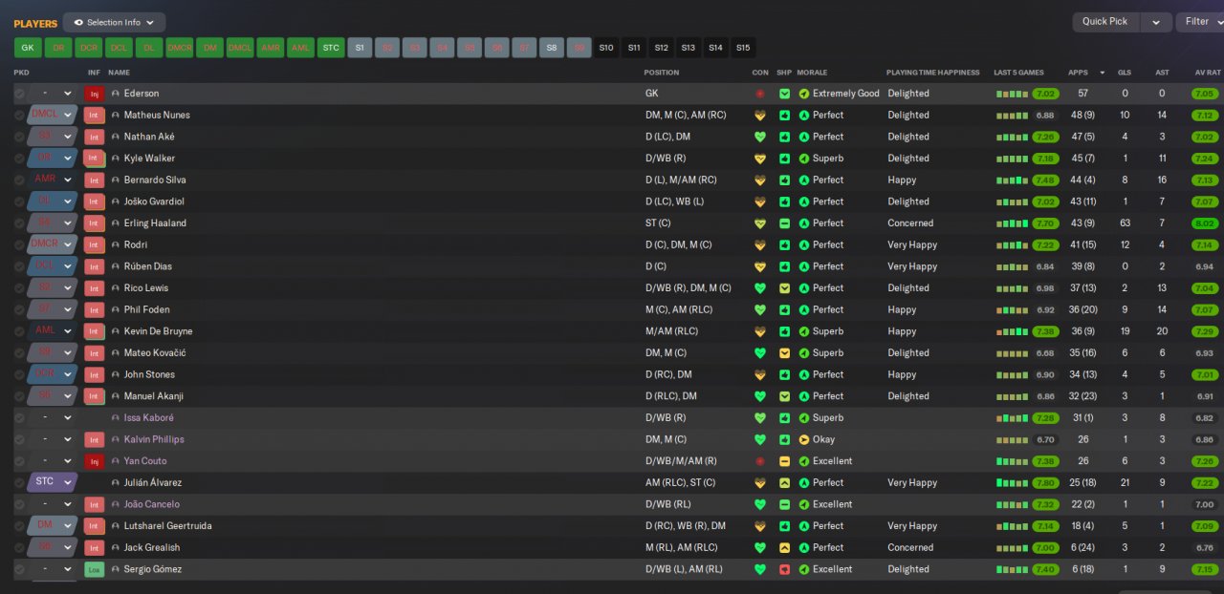Screen dimensions: 1224x594
Task: Click Ederson's injury status icon
Action: 94,94
